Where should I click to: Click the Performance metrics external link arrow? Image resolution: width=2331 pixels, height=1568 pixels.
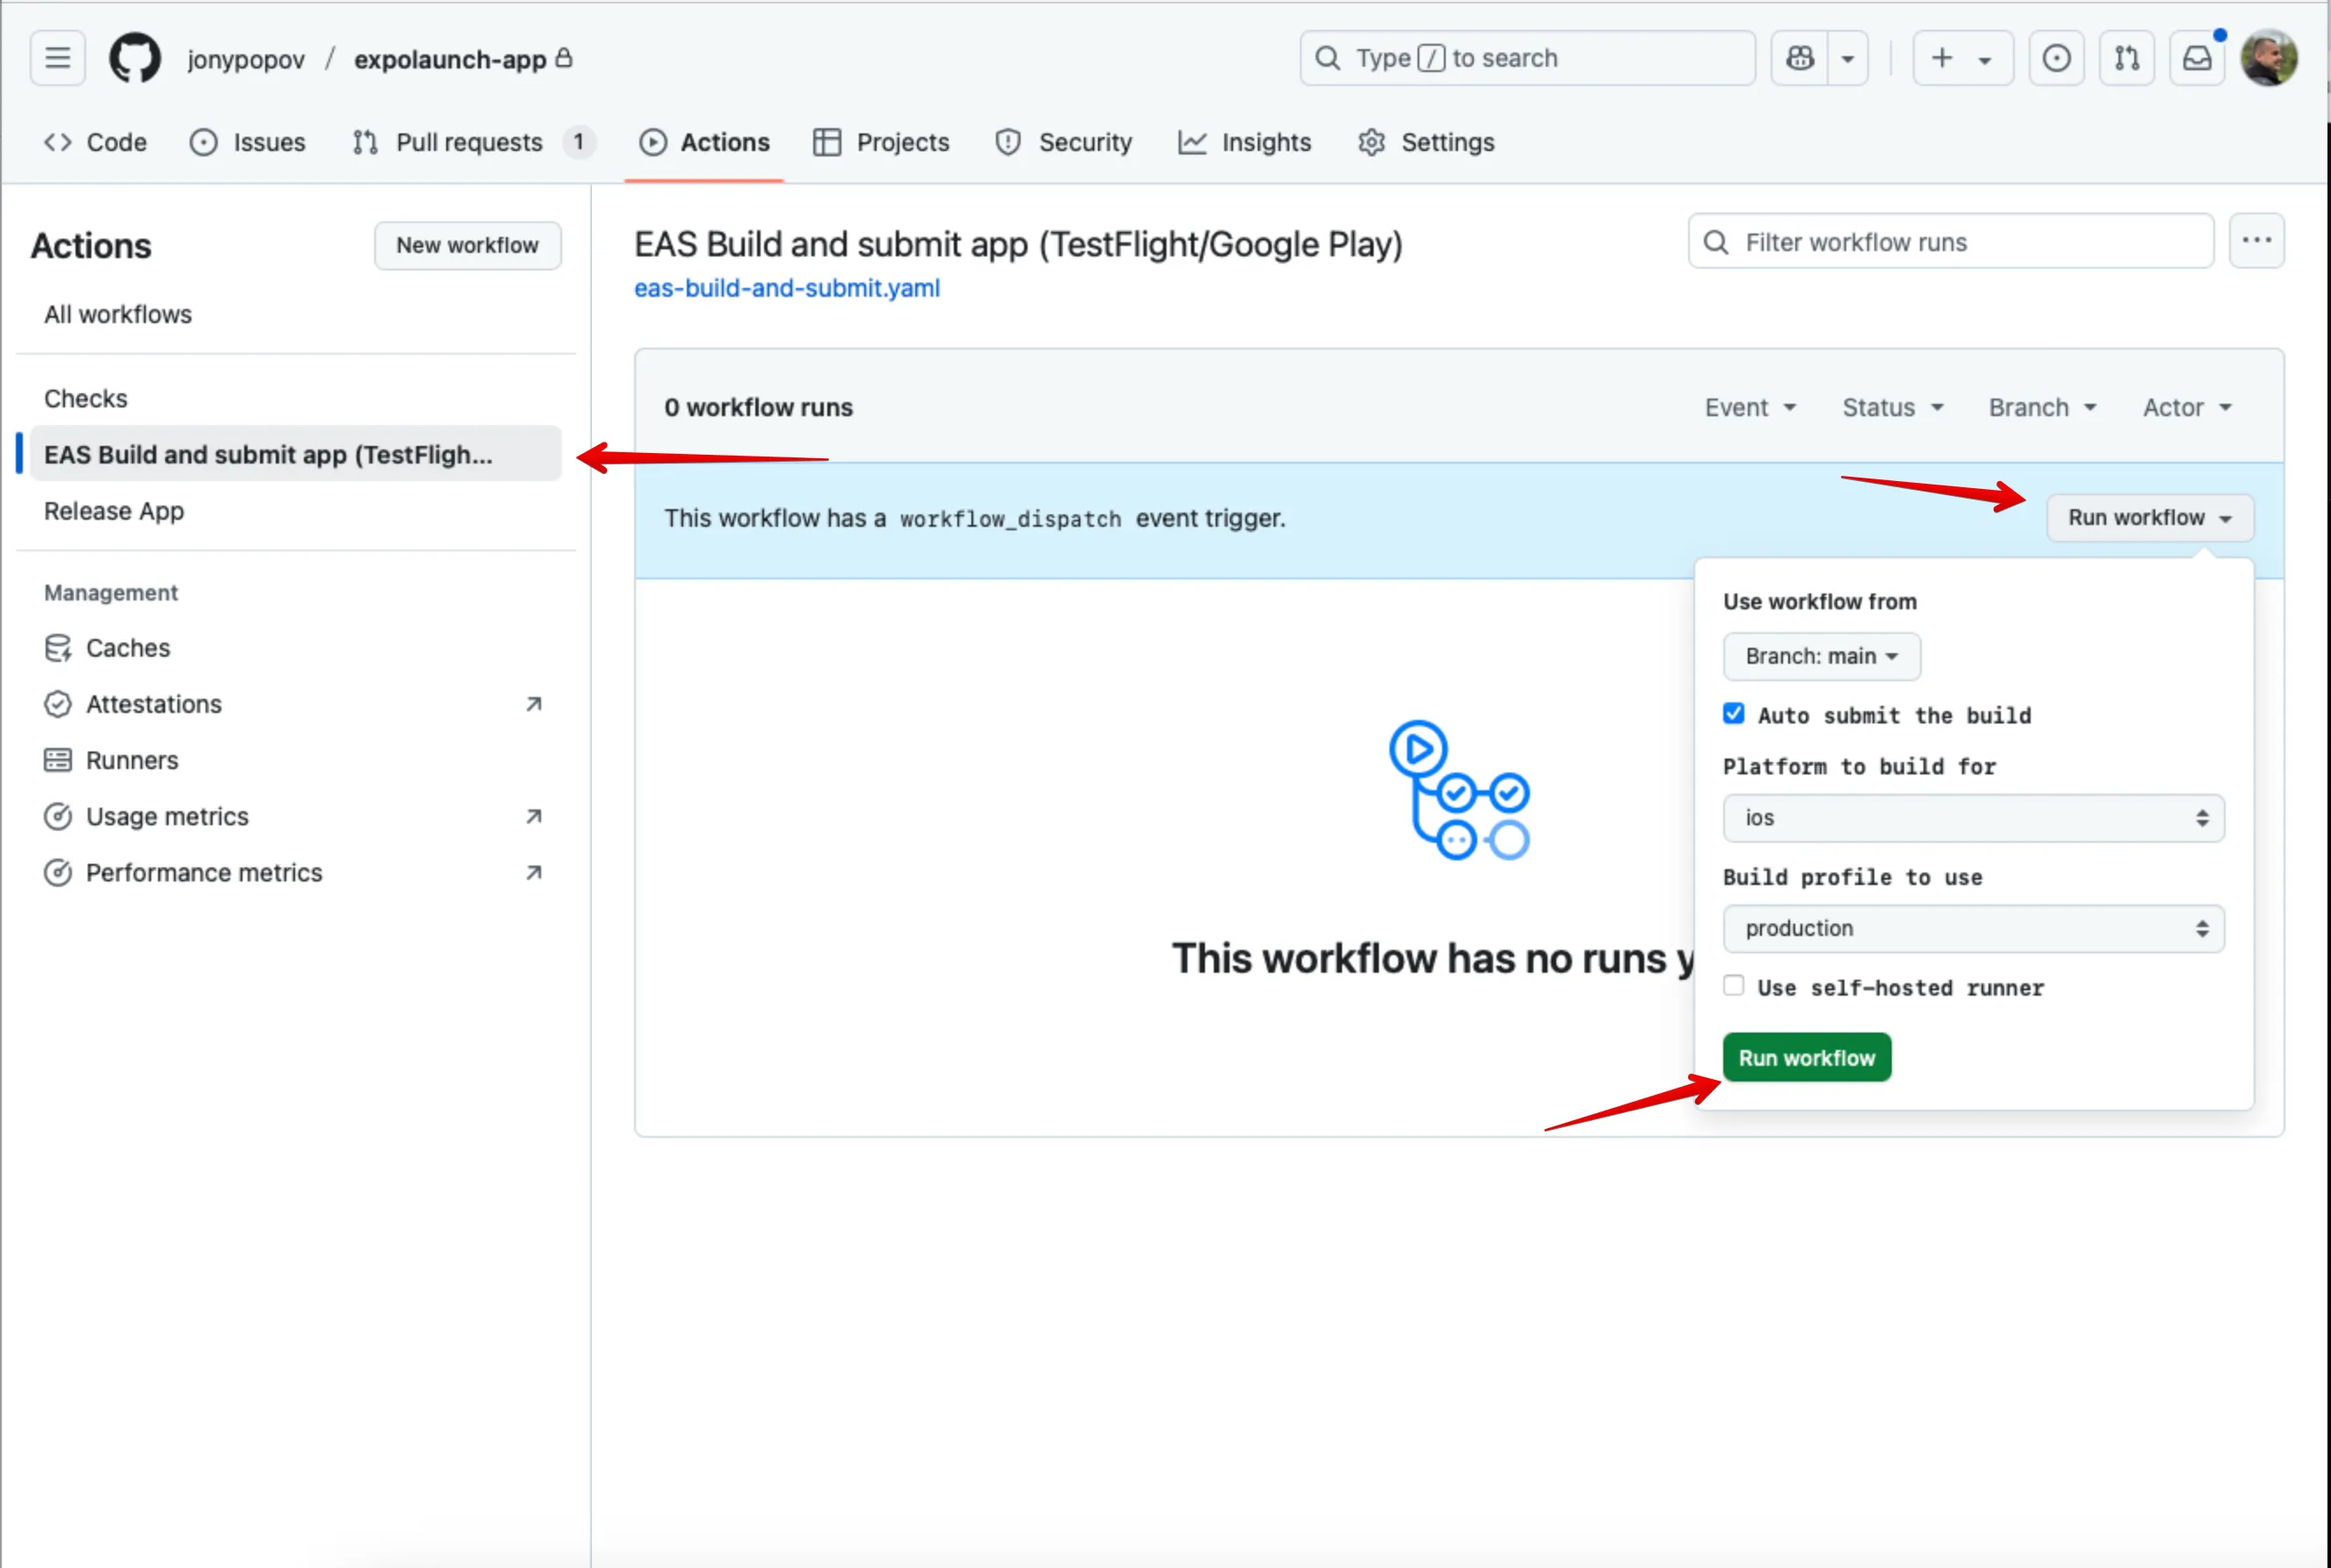pyautogui.click(x=533, y=872)
